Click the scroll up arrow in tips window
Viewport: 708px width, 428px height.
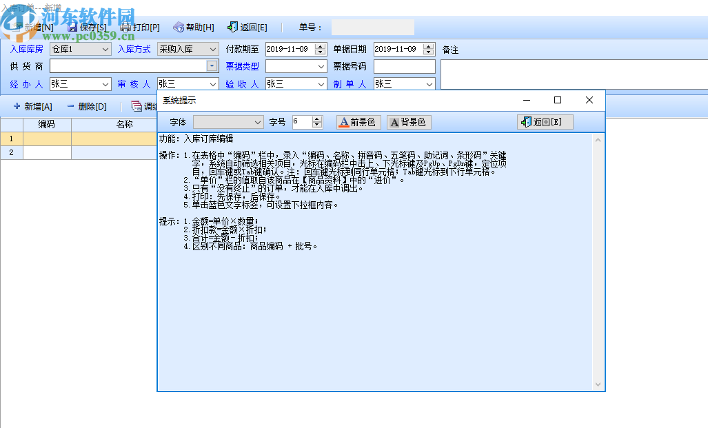click(x=598, y=140)
